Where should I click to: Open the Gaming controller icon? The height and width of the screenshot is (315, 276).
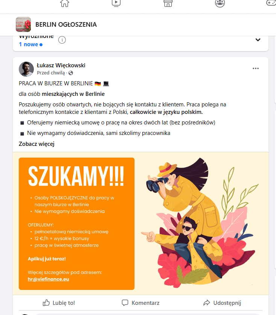pyautogui.click(x=271, y=3)
